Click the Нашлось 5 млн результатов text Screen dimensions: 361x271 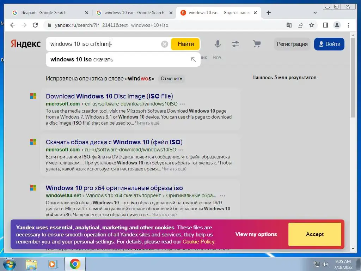click(x=284, y=77)
